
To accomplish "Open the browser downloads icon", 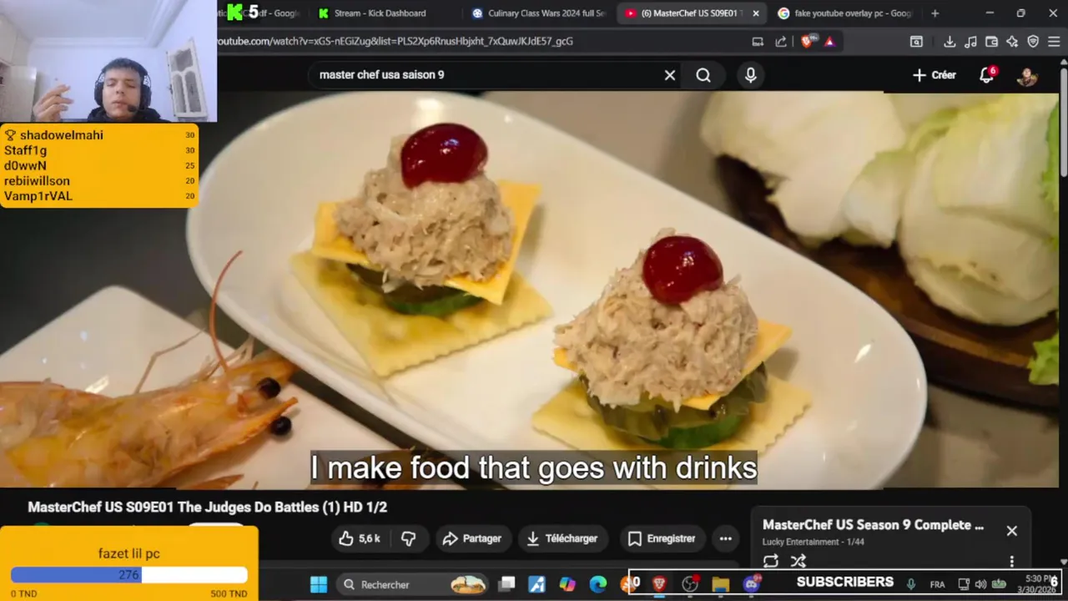I will (x=950, y=42).
